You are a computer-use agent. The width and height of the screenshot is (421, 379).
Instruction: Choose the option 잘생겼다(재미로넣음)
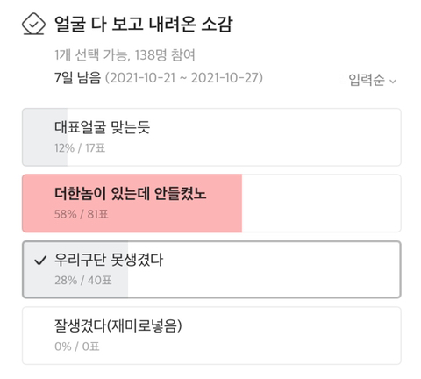click(211, 336)
